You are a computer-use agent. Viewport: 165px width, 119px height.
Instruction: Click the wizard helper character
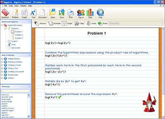point(149,102)
